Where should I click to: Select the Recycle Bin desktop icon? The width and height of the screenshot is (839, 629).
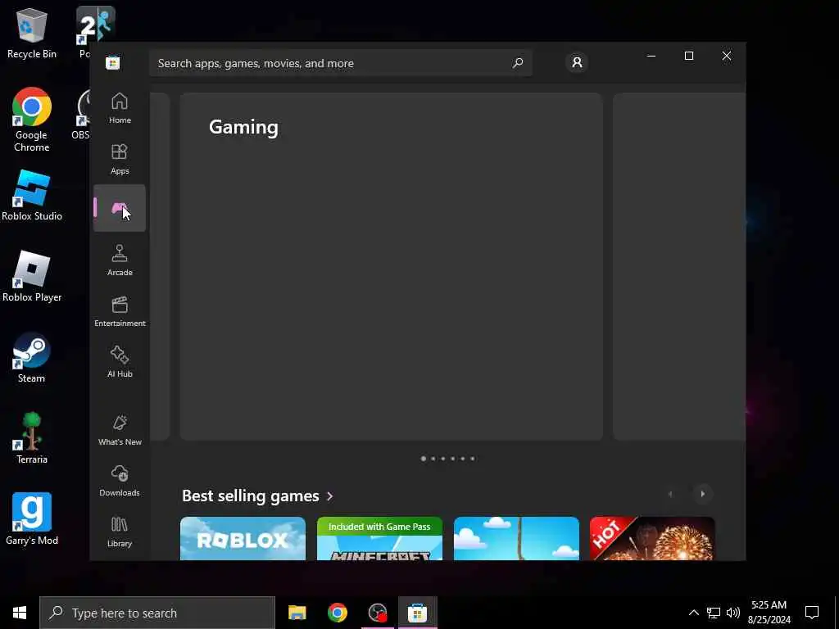point(32,33)
